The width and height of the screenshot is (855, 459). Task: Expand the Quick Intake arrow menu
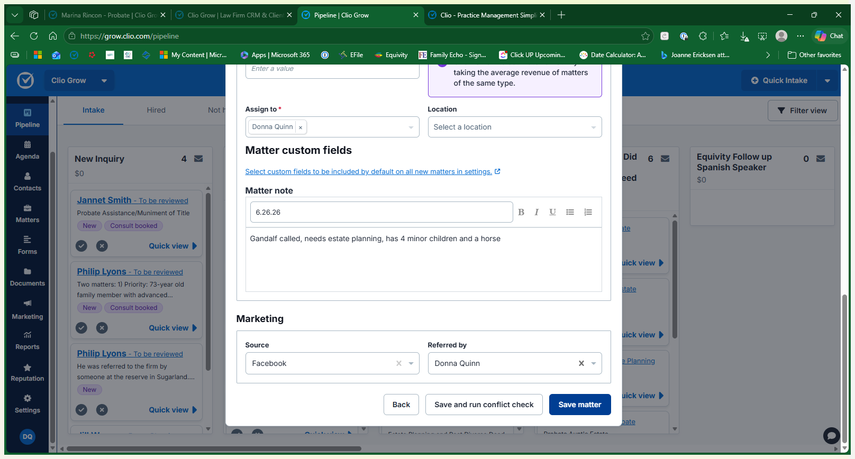point(827,80)
